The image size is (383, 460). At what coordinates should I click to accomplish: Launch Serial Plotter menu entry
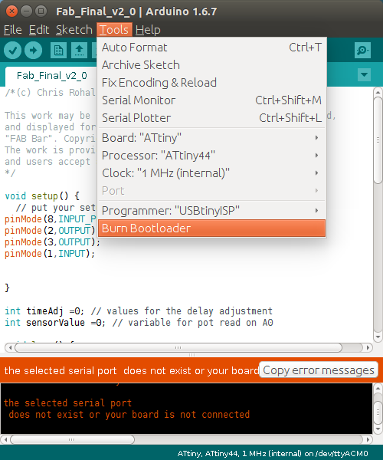click(211, 117)
